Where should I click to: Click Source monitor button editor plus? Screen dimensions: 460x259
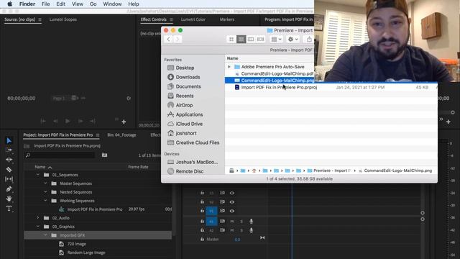pyautogui.click(x=124, y=122)
